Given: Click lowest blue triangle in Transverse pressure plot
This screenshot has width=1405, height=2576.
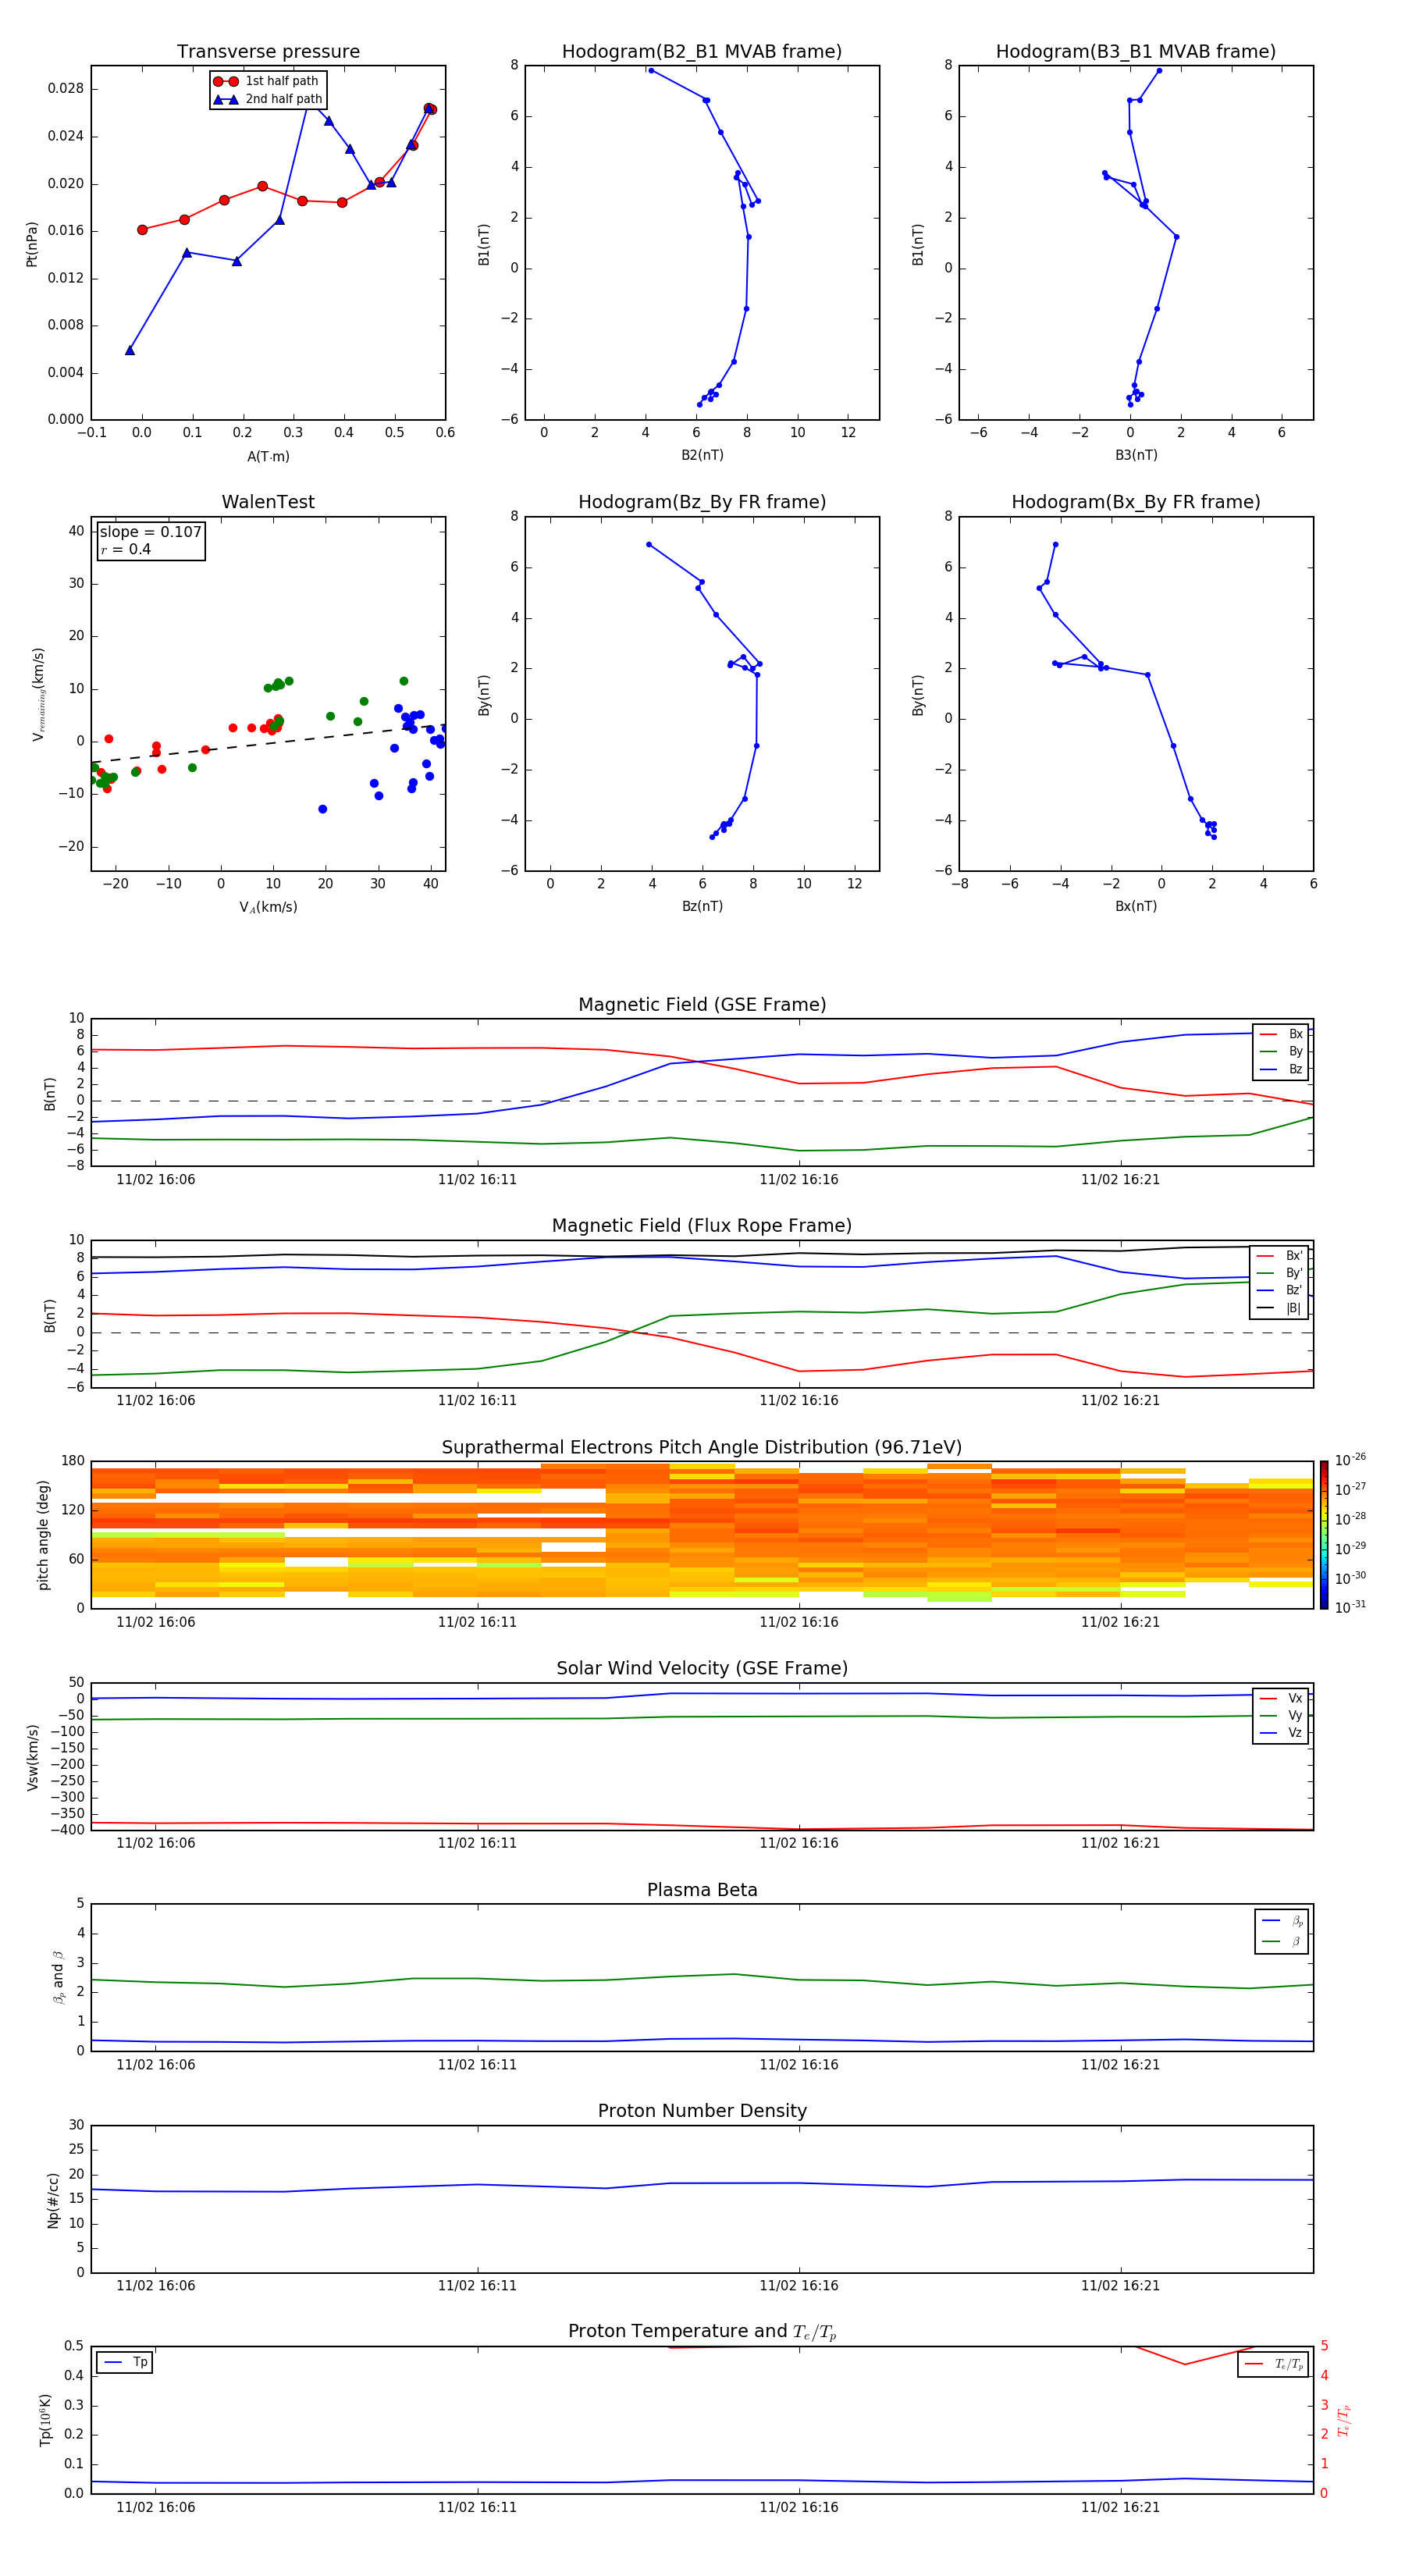Looking at the screenshot, I should pyautogui.click(x=130, y=350).
